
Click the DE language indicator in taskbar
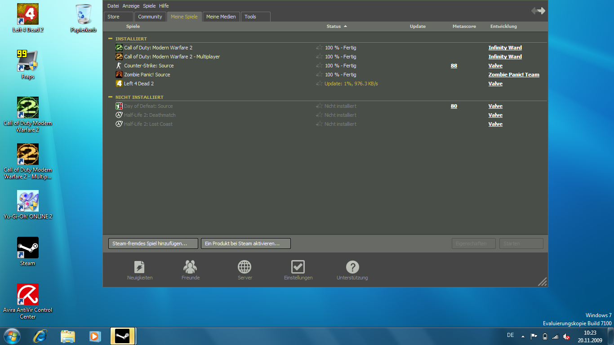point(511,335)
